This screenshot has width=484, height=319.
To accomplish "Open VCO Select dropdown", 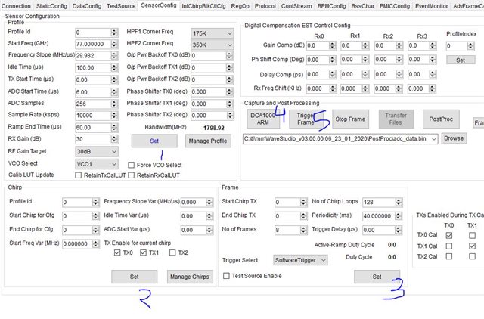I will [x=97, y=164].
